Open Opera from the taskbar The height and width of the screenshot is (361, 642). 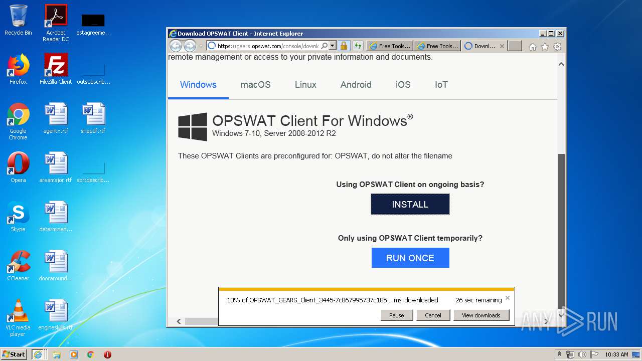coord(107,354)
